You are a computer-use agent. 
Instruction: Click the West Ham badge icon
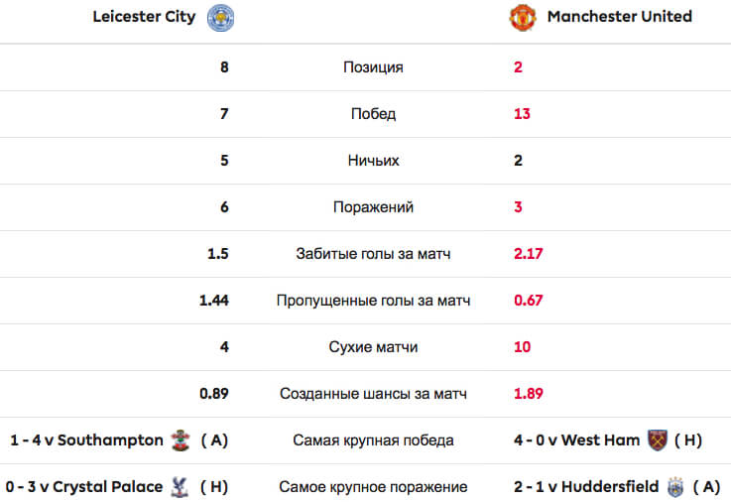click(x=658, y=440)
